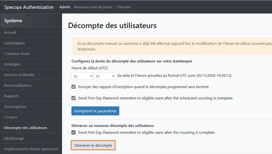Image resolution: width=272 pixels, height=154 pixels.
Task: Click the S'inscrire navigation link
Action: pyautogui.click(x=123, y=7)
